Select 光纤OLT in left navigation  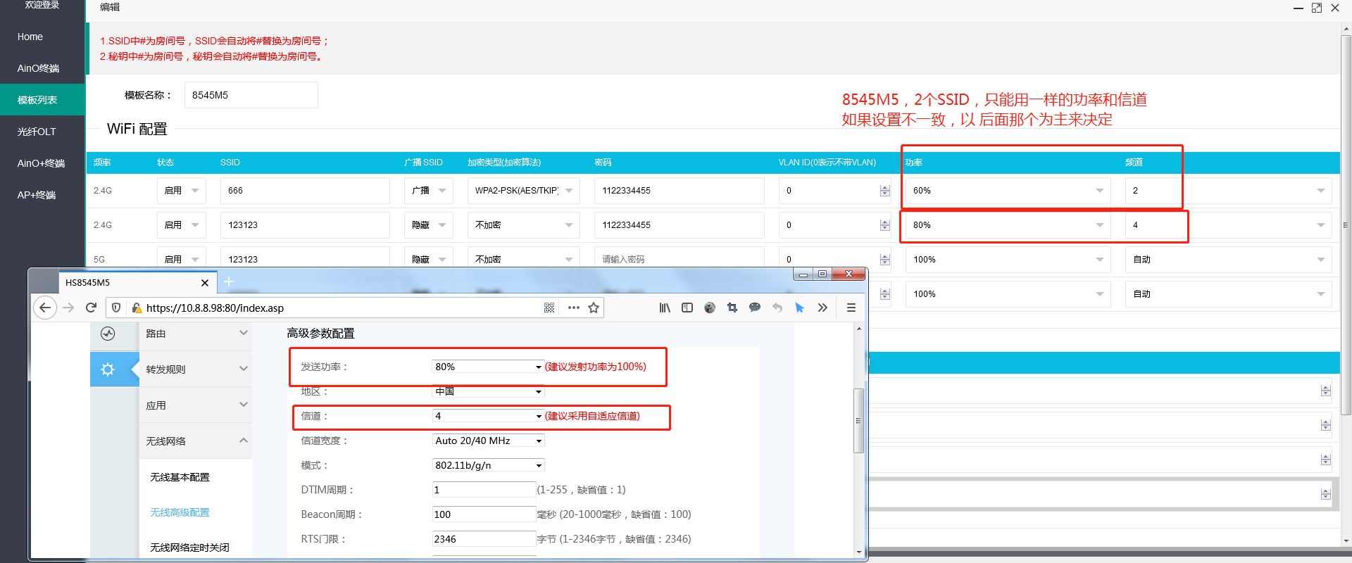(37, 132)
